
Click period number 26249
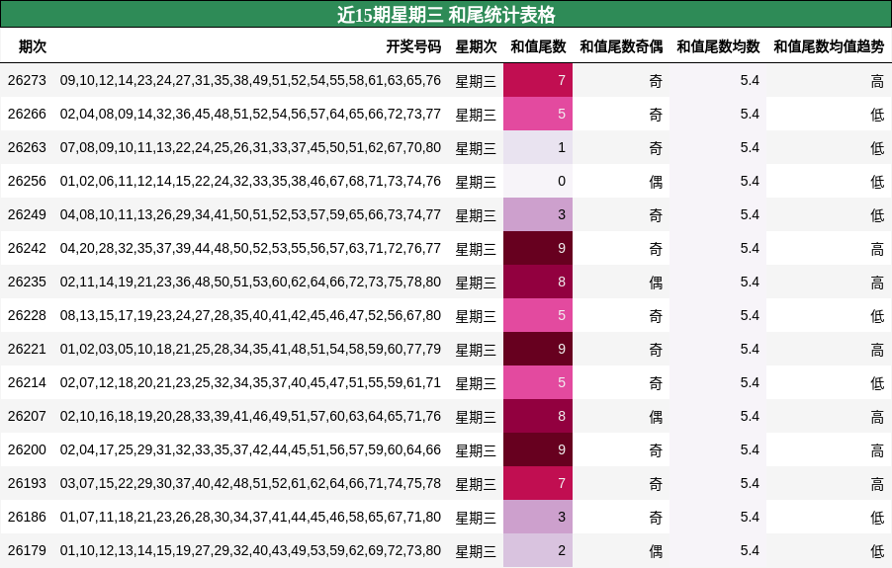(27, 214)
